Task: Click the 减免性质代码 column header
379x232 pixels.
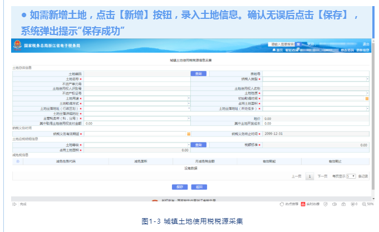Action: point(66,162)
